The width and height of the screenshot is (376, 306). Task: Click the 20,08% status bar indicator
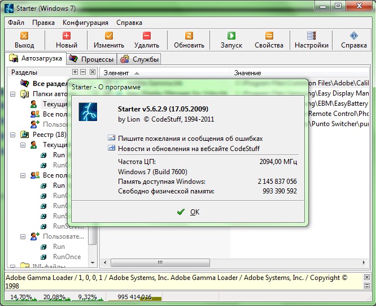pyautogui.click(x=54, y=297)
